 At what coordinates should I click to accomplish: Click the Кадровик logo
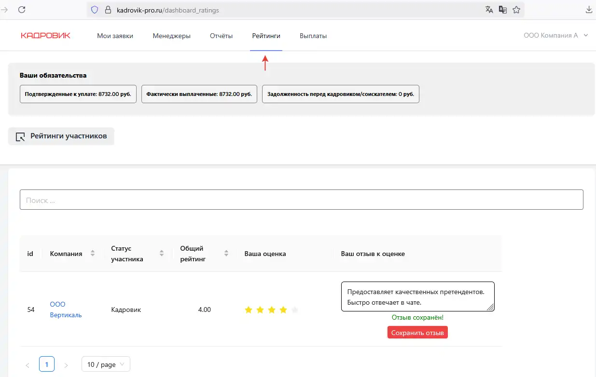[x=45, y=36]
